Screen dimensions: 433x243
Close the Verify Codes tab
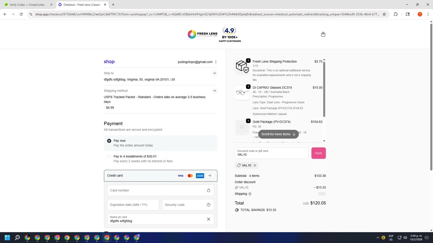coord(51,5)
